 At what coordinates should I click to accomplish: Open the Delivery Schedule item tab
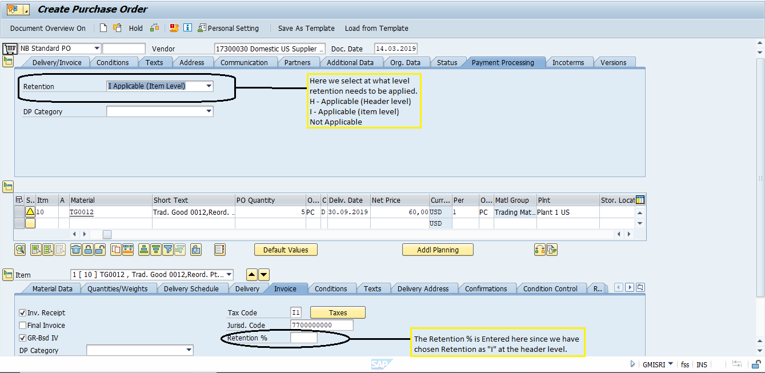(191, 288)
